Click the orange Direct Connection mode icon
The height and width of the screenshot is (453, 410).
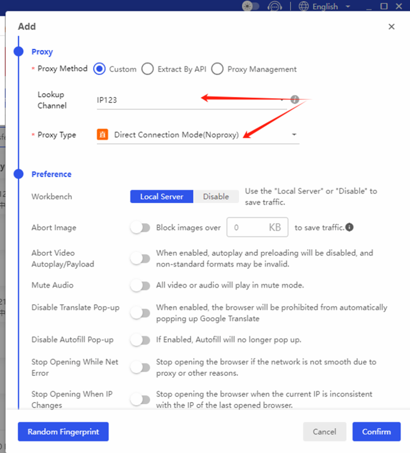[102, 135]
